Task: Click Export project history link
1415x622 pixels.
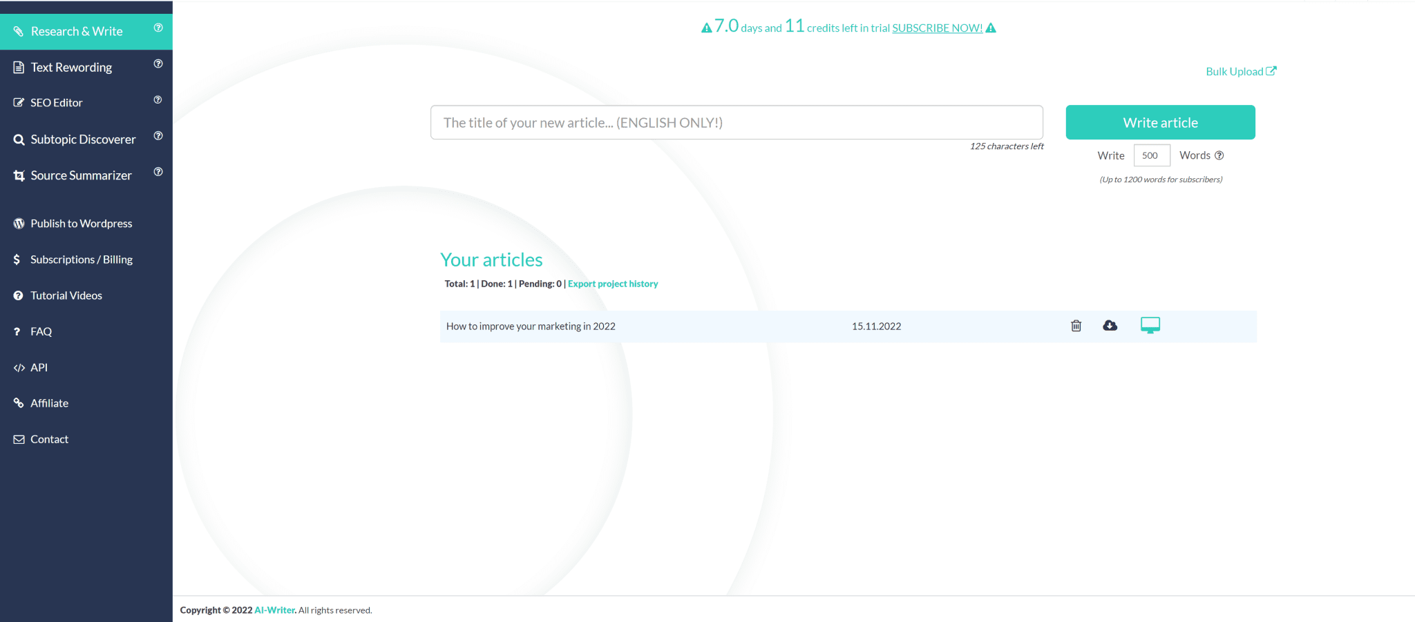Action: (612, 284)
